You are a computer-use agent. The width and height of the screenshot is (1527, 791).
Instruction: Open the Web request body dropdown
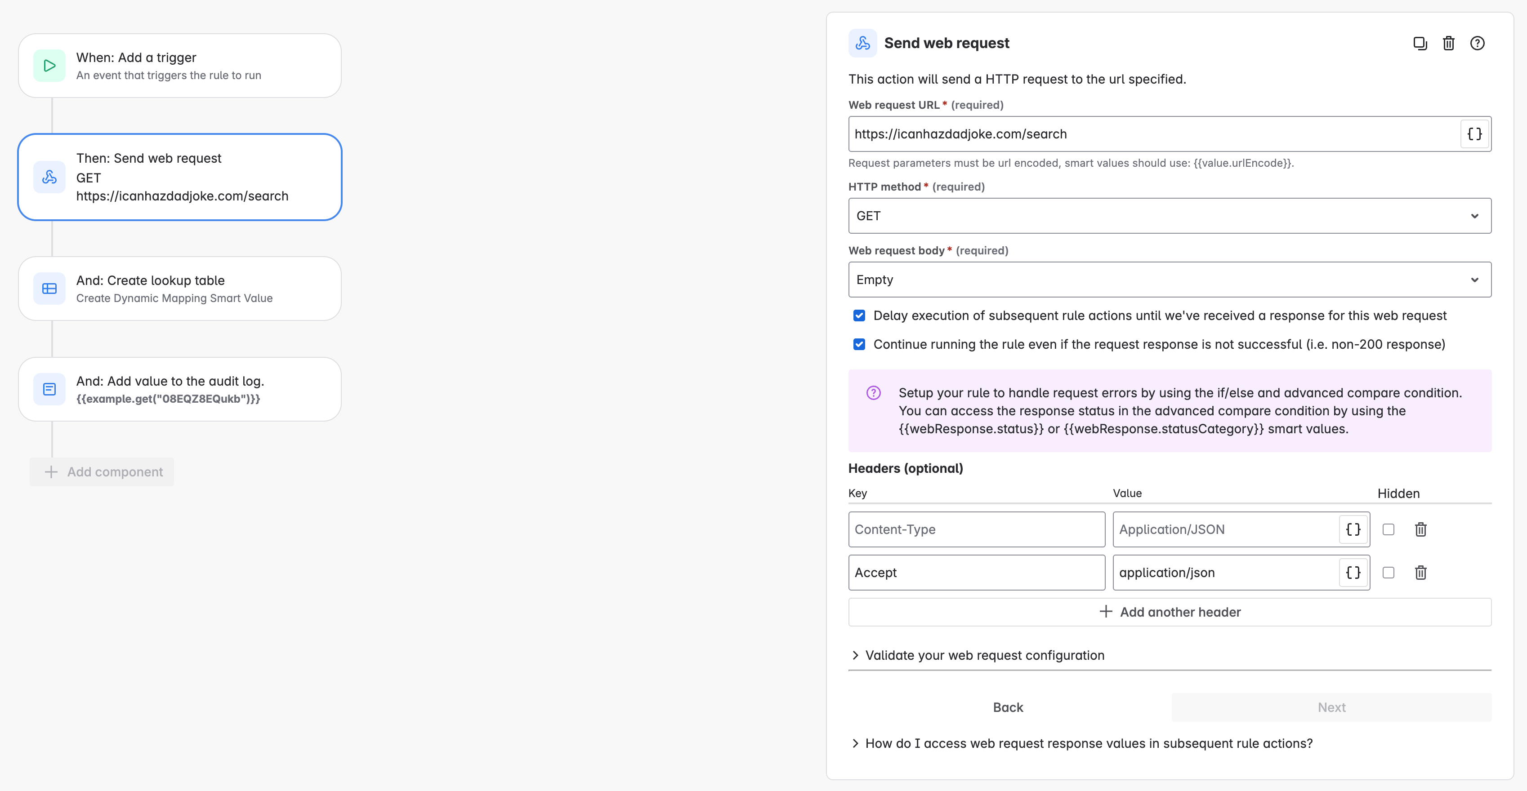1170,280
